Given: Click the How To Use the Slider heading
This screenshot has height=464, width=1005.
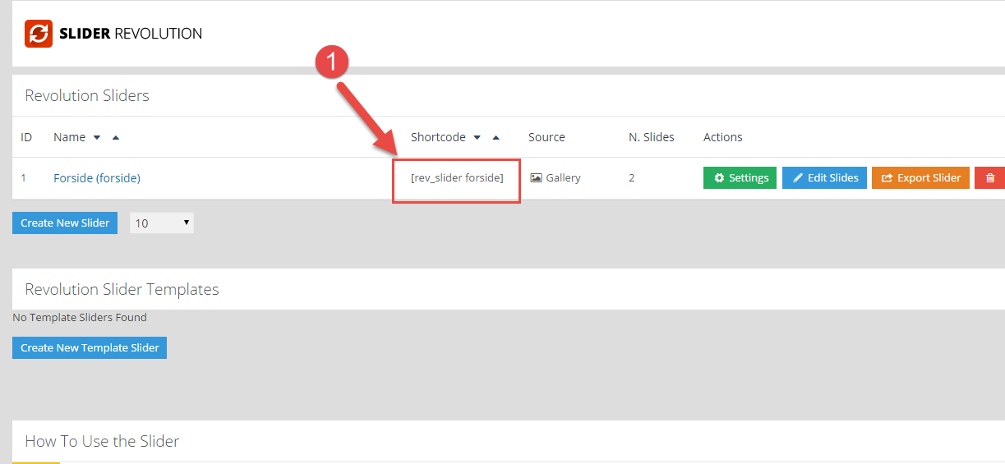Looking at the screenshot, I should coord(102,441).
